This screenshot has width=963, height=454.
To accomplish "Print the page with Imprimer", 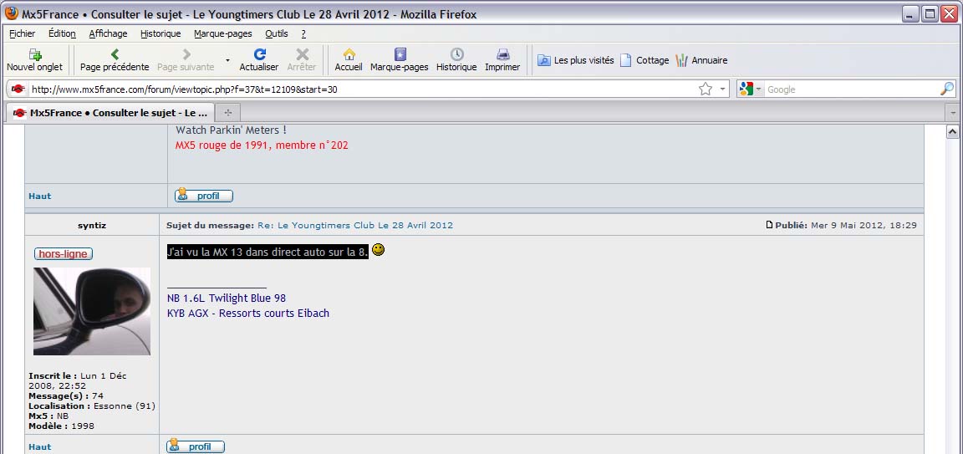I will [x=502, y=60].
